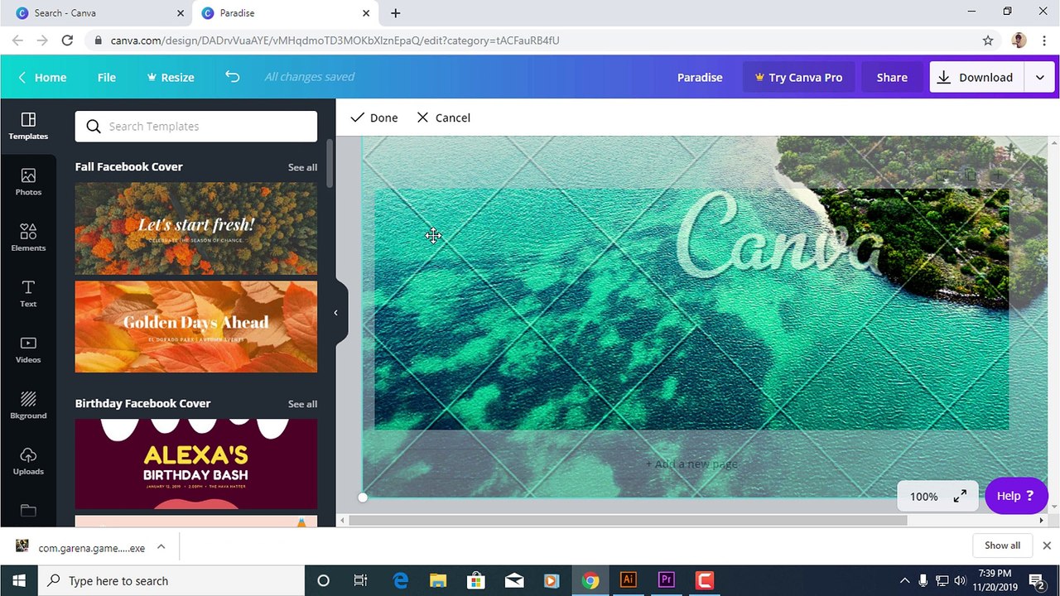Click the Search Templates field
Viewport: 1060px width, 596px height.
tap(196, 126)
